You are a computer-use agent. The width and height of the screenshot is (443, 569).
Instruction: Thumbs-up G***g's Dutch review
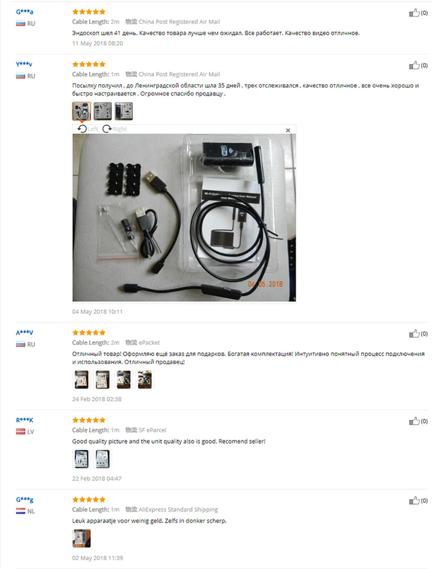pyautogui.click(x=414, y=501)
